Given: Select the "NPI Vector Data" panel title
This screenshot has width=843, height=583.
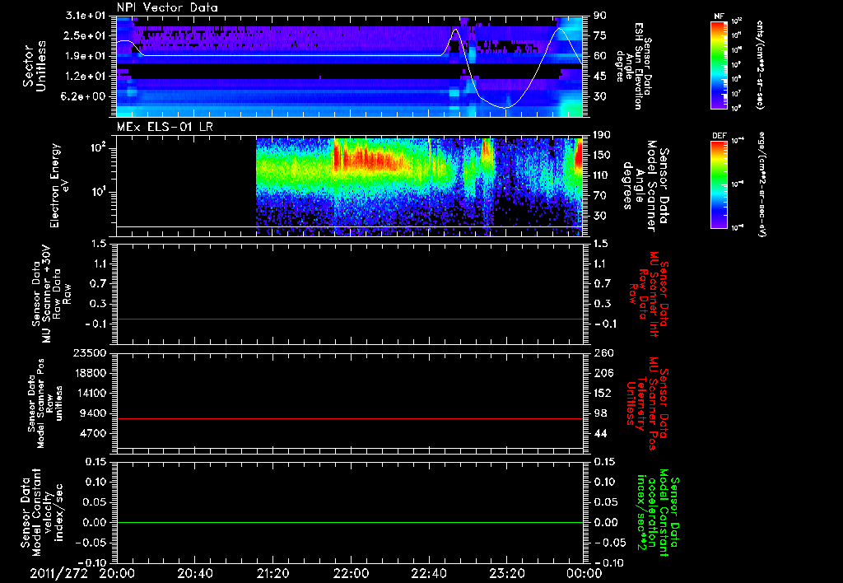Looking at the screenshot, I should point(167,7).
